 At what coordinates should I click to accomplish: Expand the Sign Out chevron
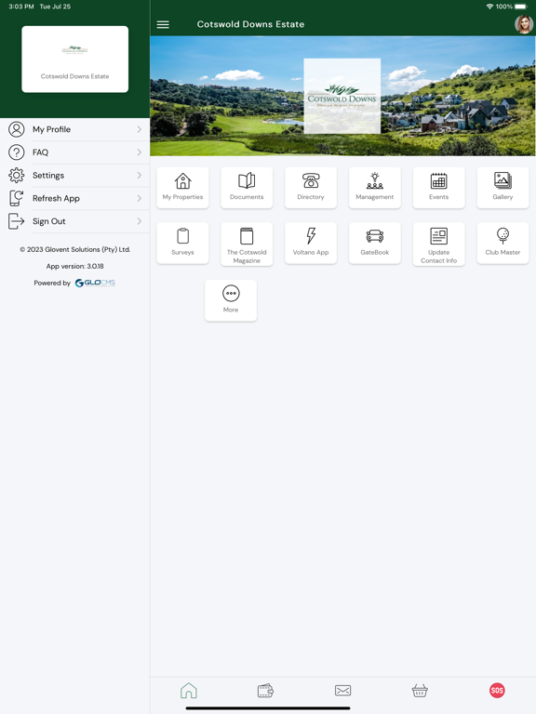coord(139,221)
